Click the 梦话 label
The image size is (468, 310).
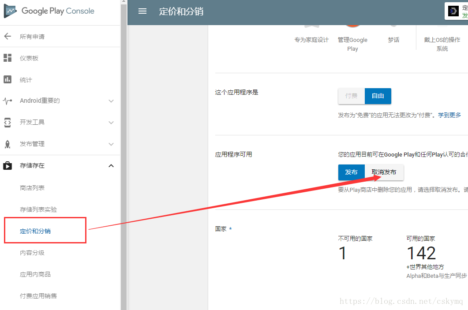point(393,40)
